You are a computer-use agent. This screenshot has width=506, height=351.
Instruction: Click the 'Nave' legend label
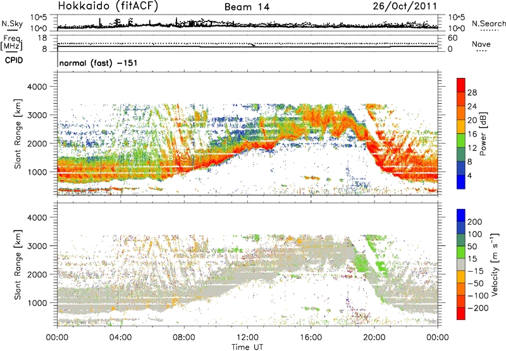pyautogui.click(x=481, y=44)
